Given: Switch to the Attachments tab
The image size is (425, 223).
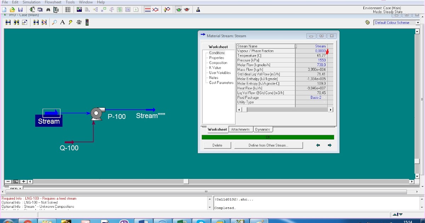Looking at the screenshot, I should click(x=241, y=129).
